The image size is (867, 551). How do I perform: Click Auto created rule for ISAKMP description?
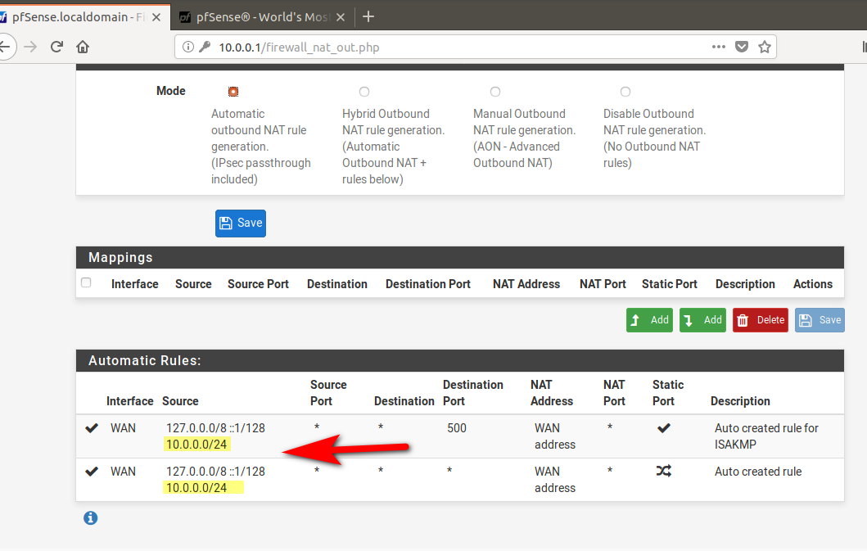[x=766, y=436]
